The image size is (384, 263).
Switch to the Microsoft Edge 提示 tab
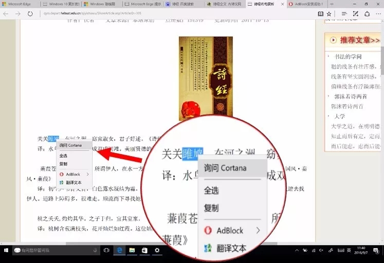pyautogui.click(x=143, y=4)
